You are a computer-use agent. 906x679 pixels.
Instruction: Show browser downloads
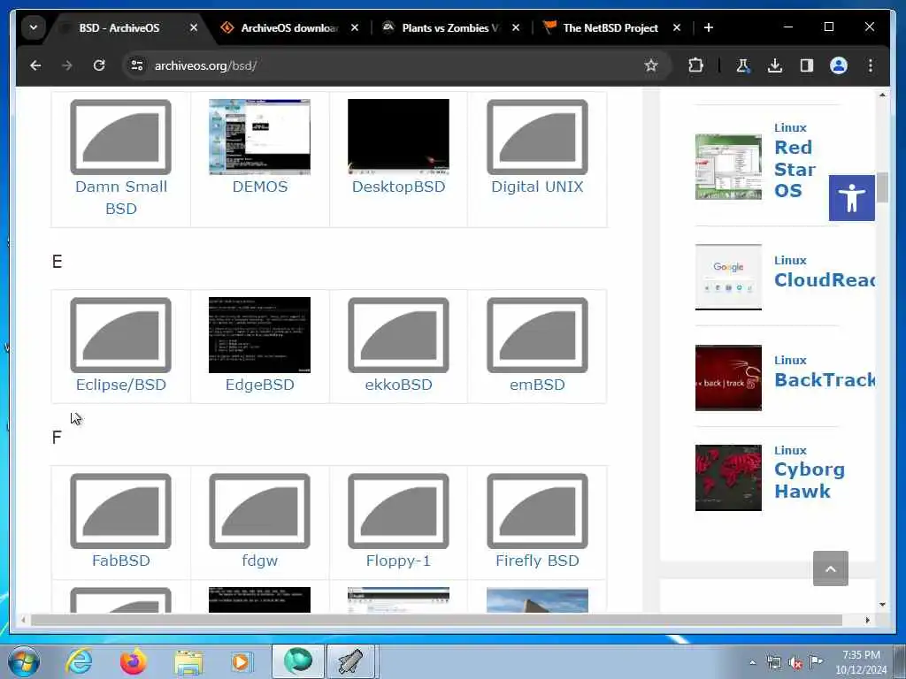(775, 65)
